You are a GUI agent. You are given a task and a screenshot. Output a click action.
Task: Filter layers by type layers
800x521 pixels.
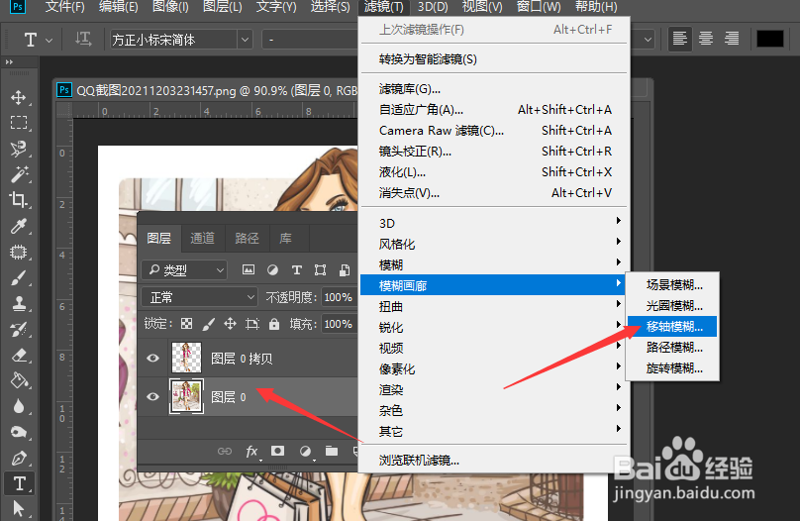296,270
